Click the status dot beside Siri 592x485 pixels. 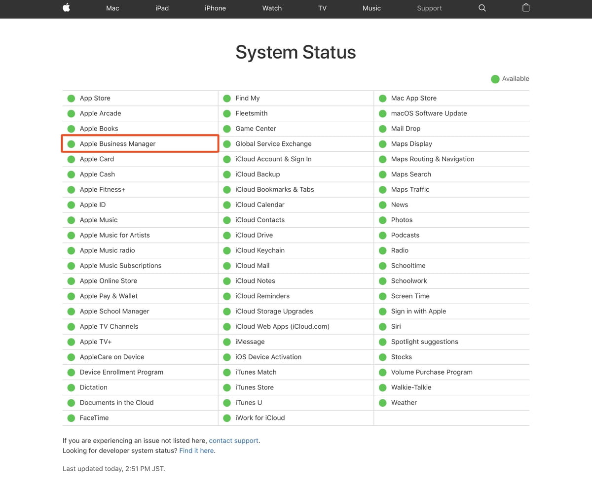click(382, 326)
